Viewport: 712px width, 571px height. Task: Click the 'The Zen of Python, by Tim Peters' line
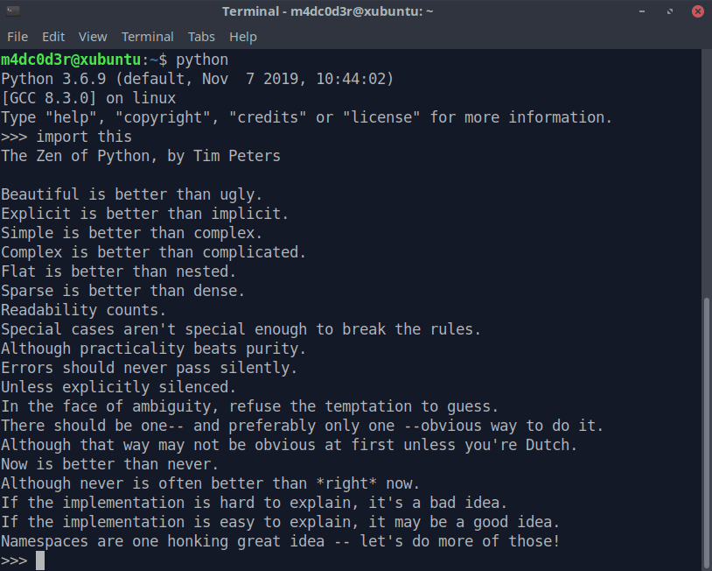coord(141,156)
